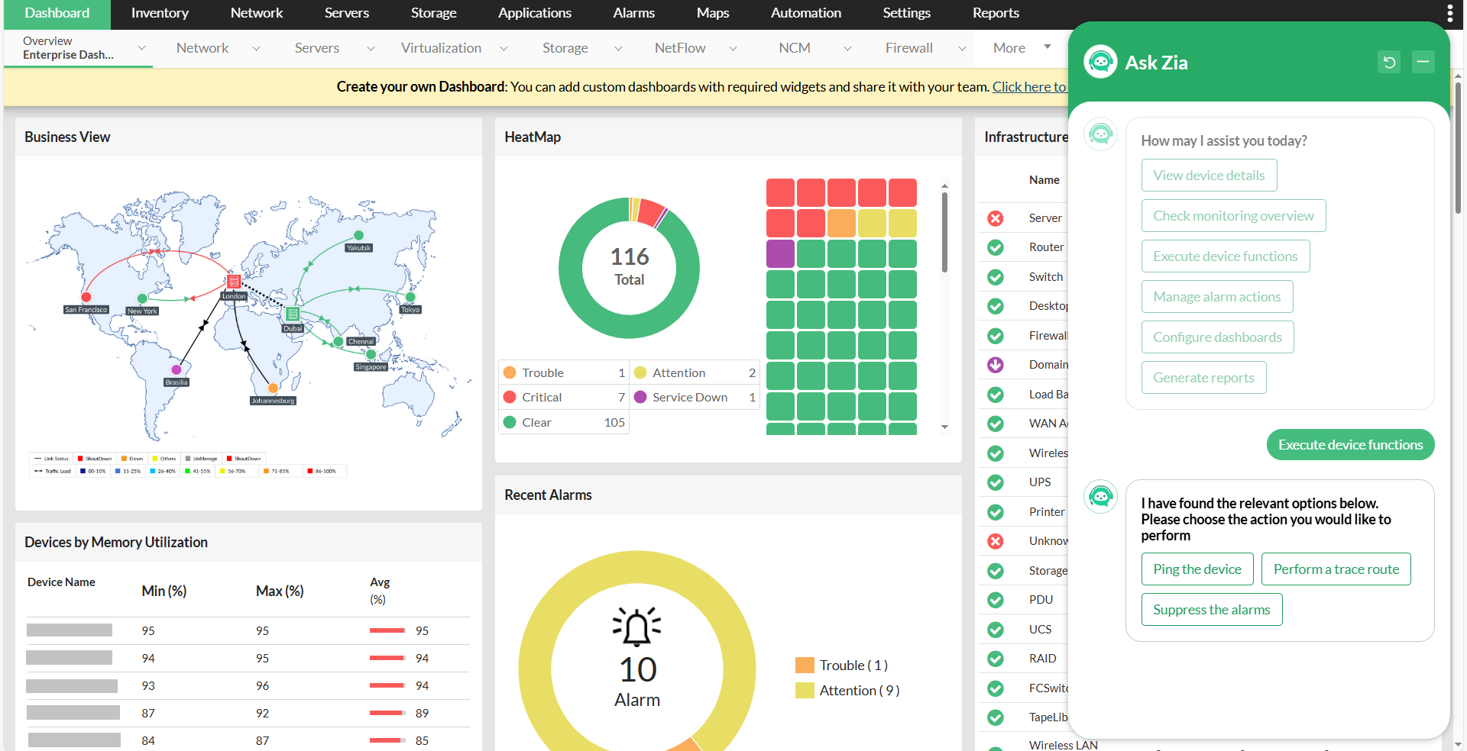Expand the Virtualization dropdown in the dashboard bar

[x=504, y=48]
